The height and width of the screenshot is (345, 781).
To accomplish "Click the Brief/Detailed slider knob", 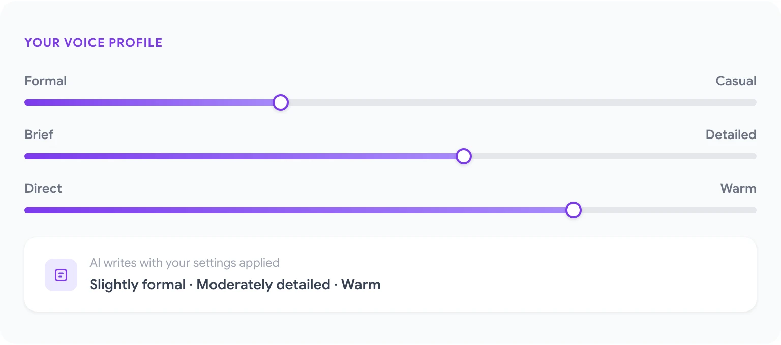I will point(463,156).
